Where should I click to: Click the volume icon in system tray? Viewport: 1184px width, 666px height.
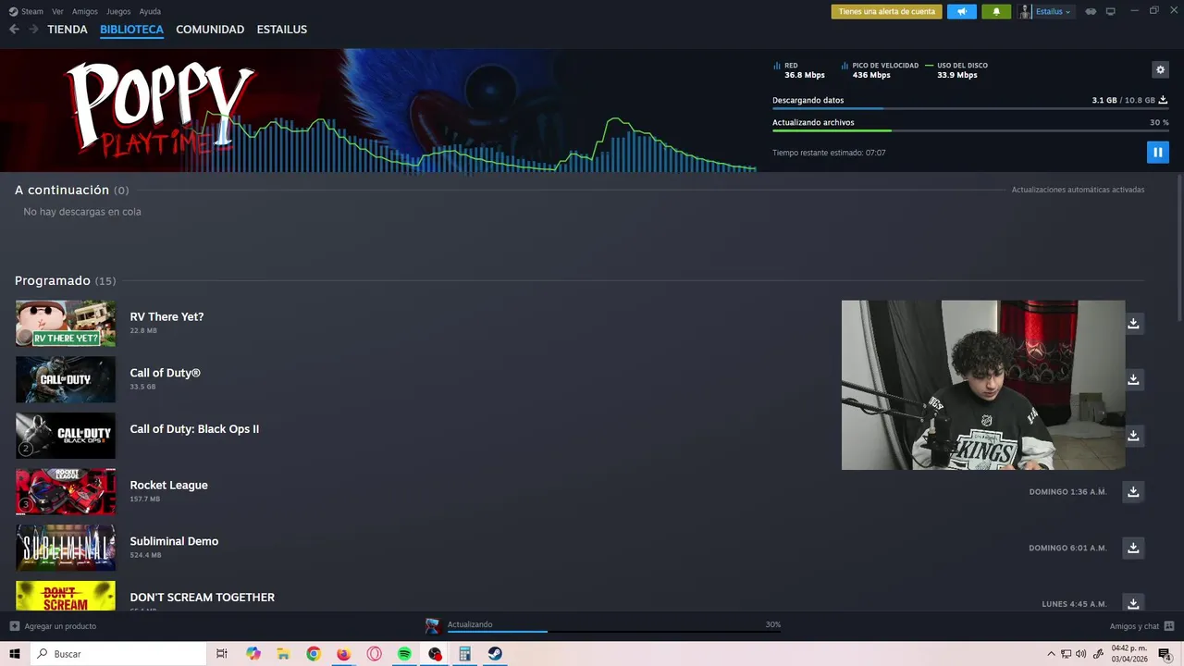1081,654
